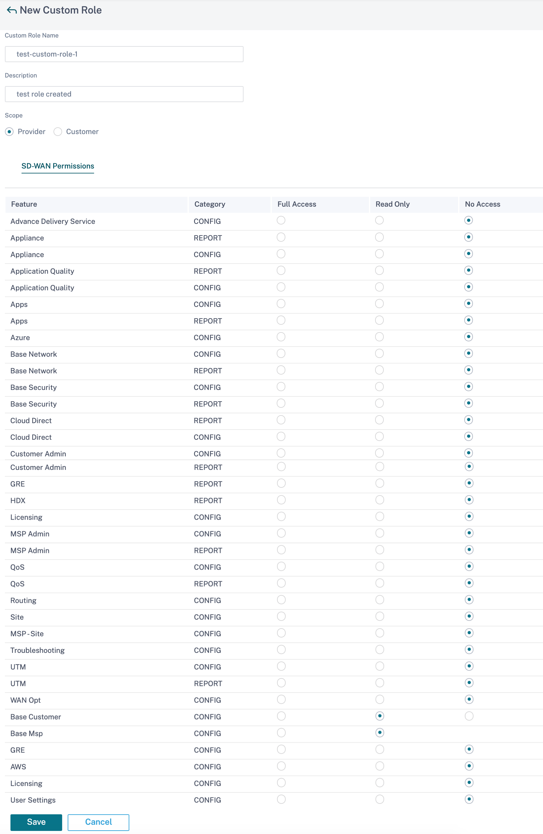
Task: Set Apps CONFIG to Full Access
Action: click(281, 304)
